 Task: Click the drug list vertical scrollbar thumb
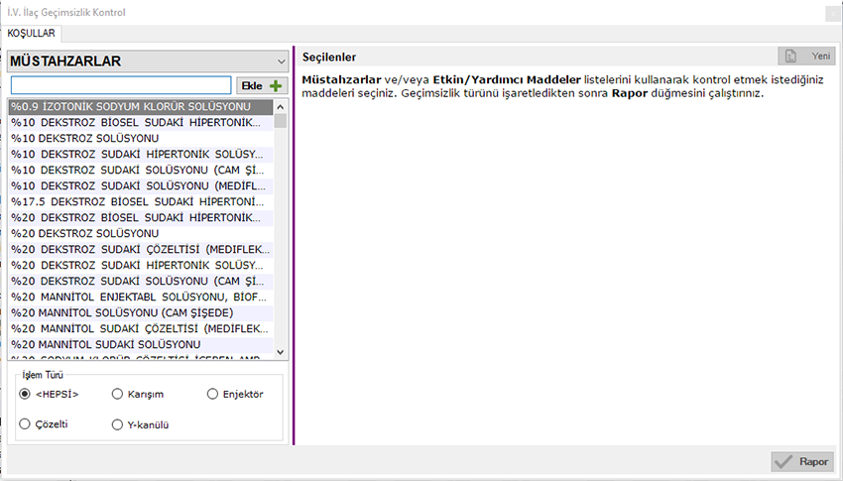pyautogui.click(x=281, y=121)
